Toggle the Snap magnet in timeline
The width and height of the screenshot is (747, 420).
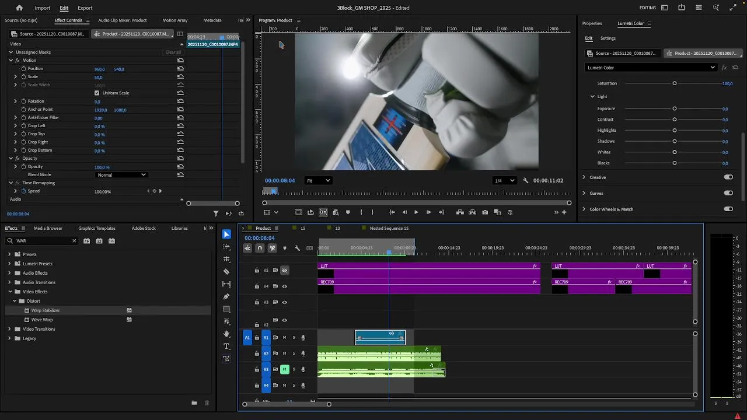tap(260, 249)
